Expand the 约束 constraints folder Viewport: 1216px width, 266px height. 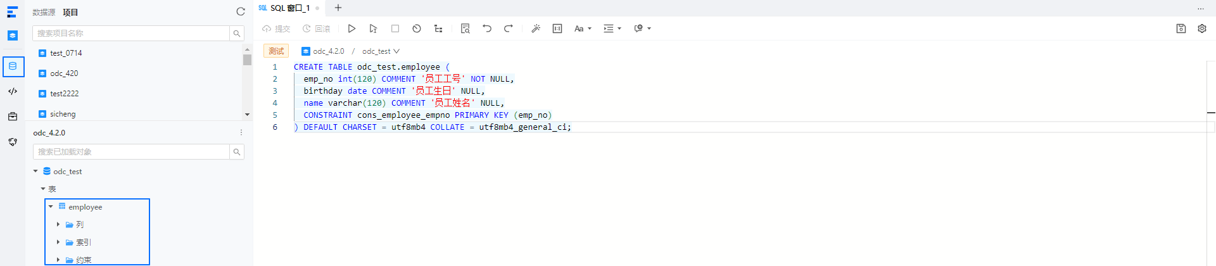point(58,260)
